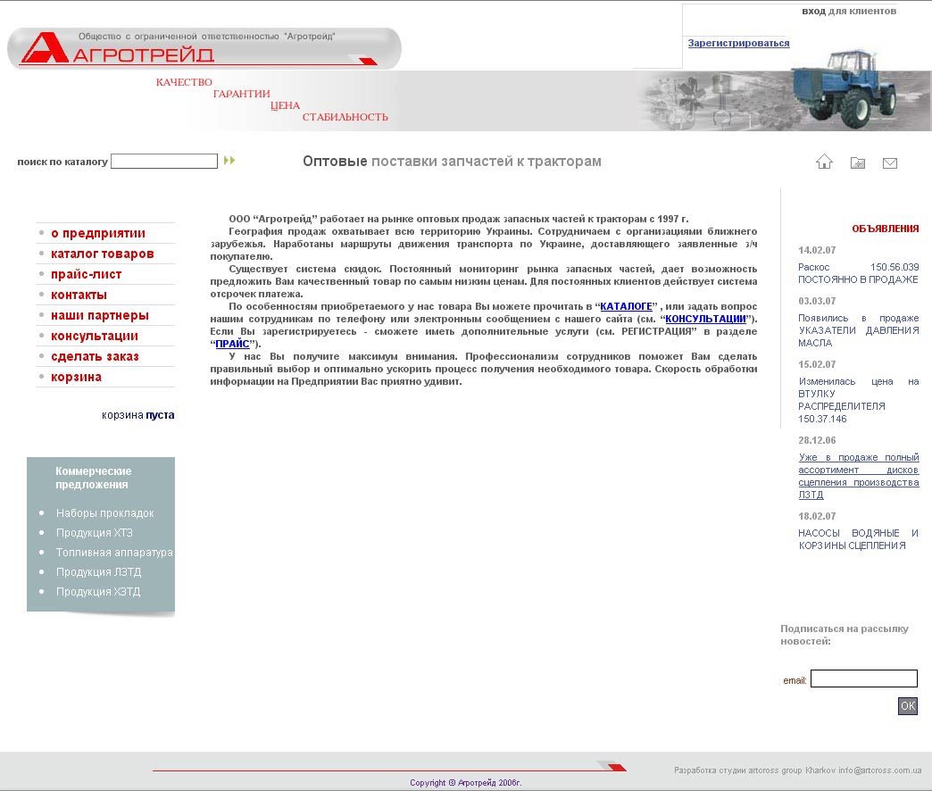Open 'Наборы прокладок' commercial offer
The image size is (932, 791).
coord(105,512)
